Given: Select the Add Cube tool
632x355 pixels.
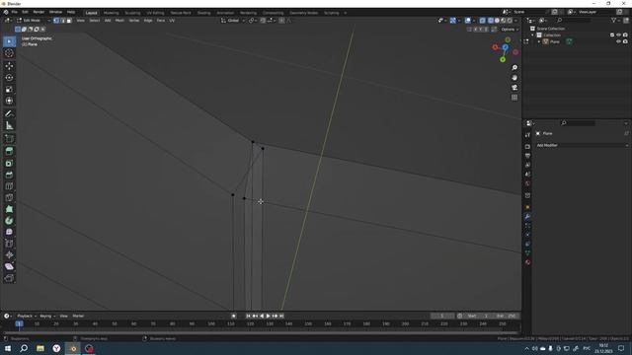Looking at the screenshot, I should (9, 138).
